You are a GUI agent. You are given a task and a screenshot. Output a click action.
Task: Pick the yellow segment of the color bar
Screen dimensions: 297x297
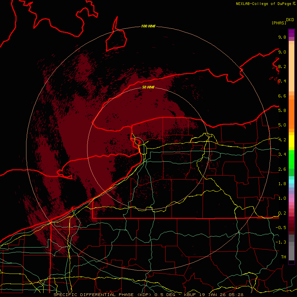(x=291, y=141)
